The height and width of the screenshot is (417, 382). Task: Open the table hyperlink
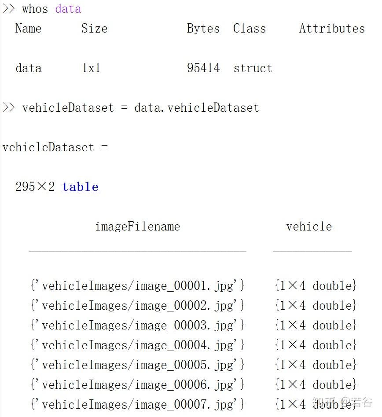click(81, 187)
